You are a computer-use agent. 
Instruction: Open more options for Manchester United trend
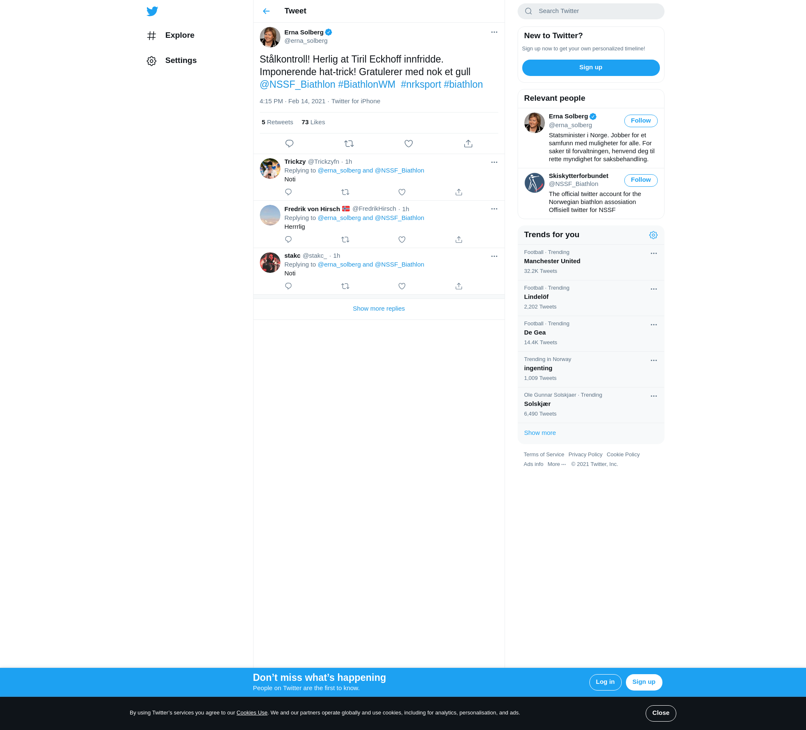pos(654,254)
